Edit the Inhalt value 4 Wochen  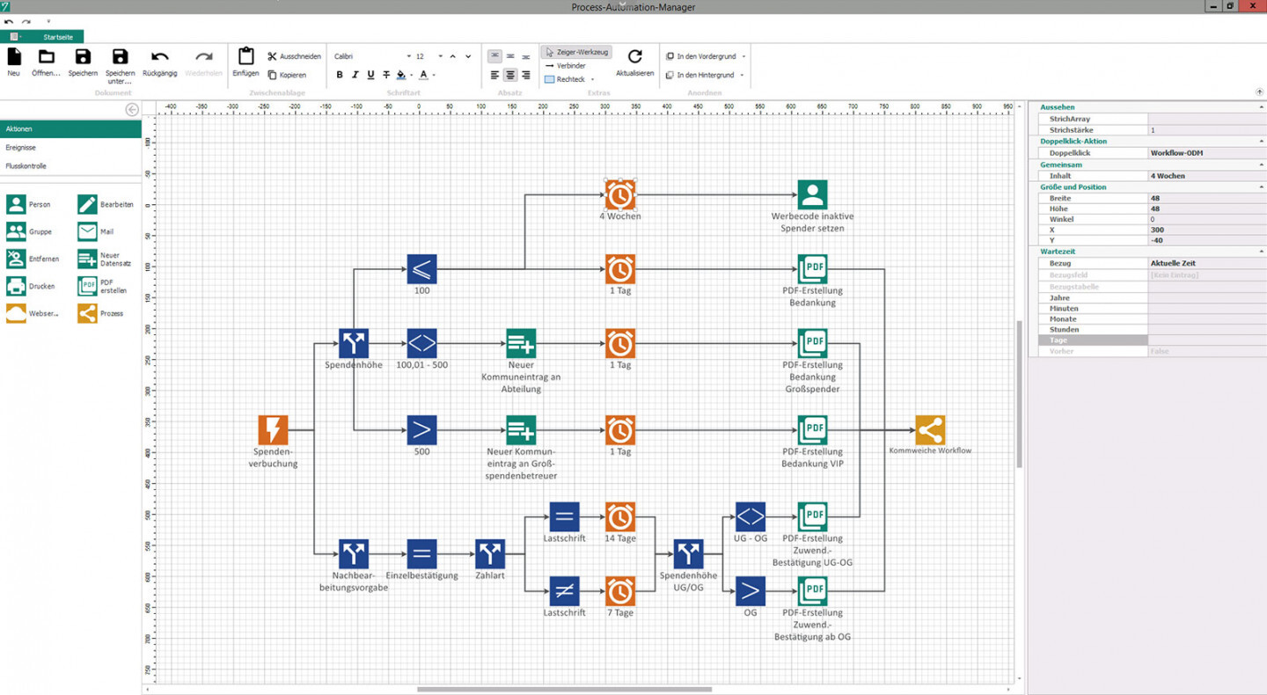(x=1207, y=176)
